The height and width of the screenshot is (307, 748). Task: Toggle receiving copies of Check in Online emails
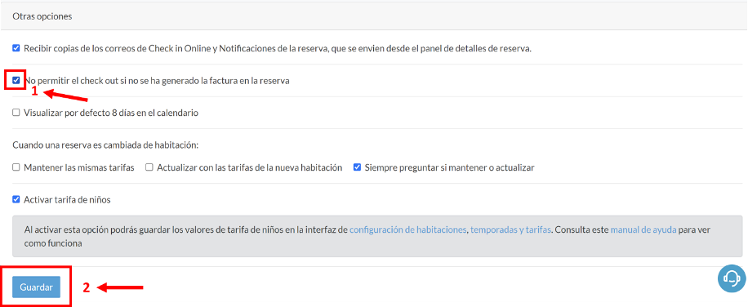point(16,48)
